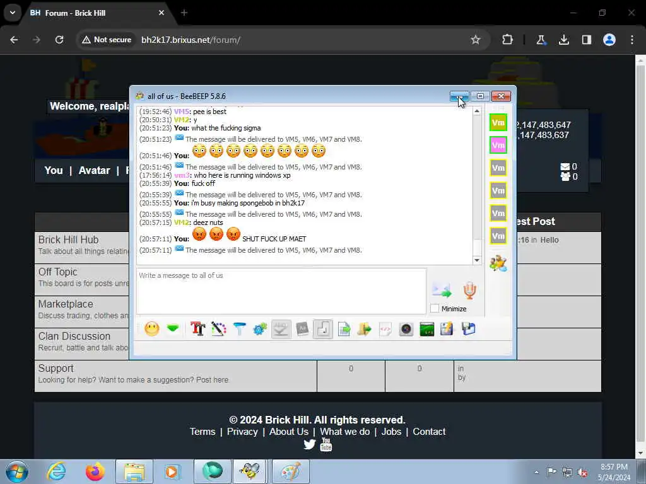Go back in the browser
The height and width of the screenshot is (484, 646).
pos(14,40)
